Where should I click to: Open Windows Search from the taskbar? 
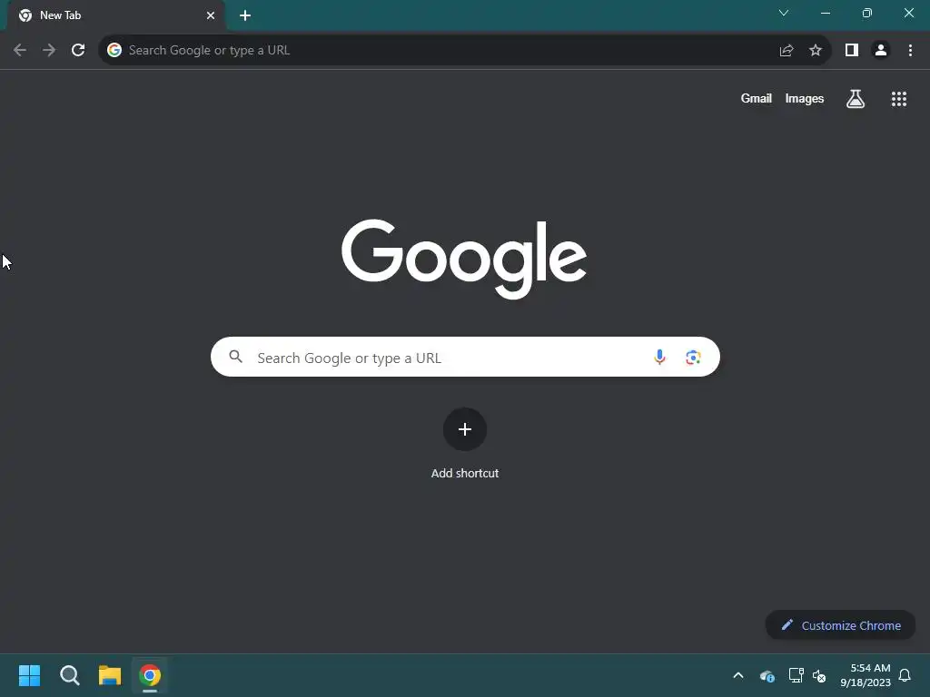click(70, 675)
